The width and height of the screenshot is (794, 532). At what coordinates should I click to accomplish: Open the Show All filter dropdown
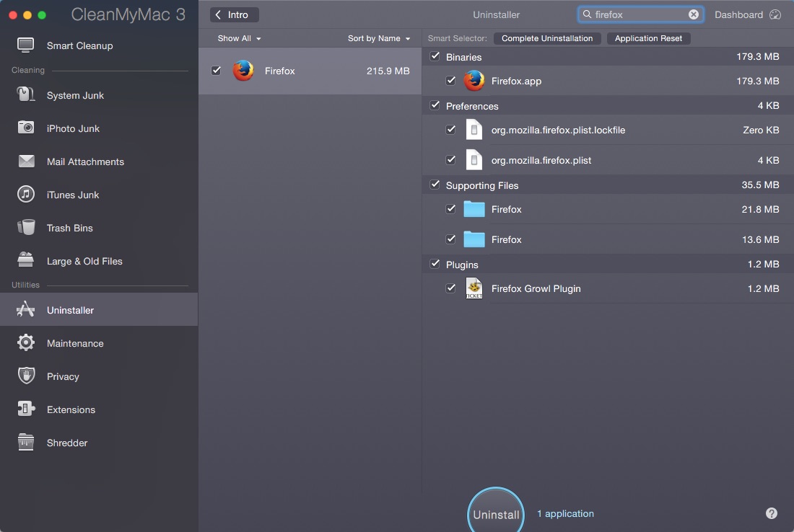239,38
